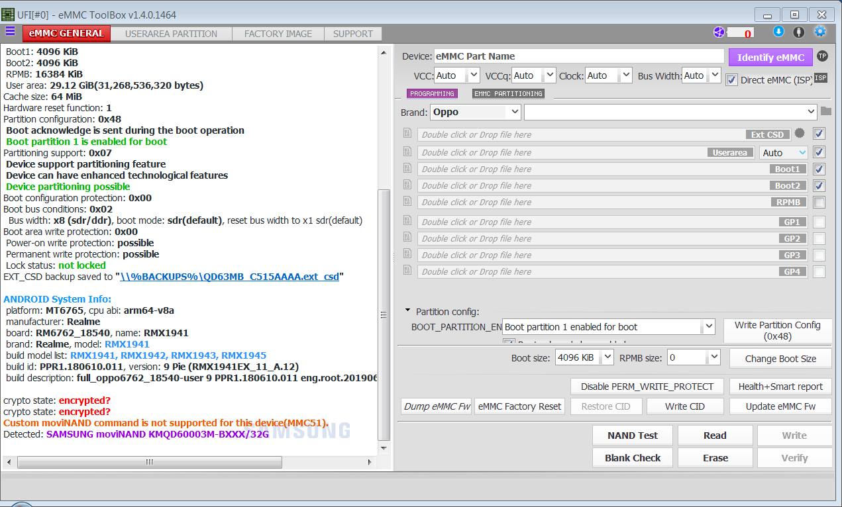Viewport: 842px width, 507px height.
Task: Click the blue download arrow icon
Action: coord(778,32)
